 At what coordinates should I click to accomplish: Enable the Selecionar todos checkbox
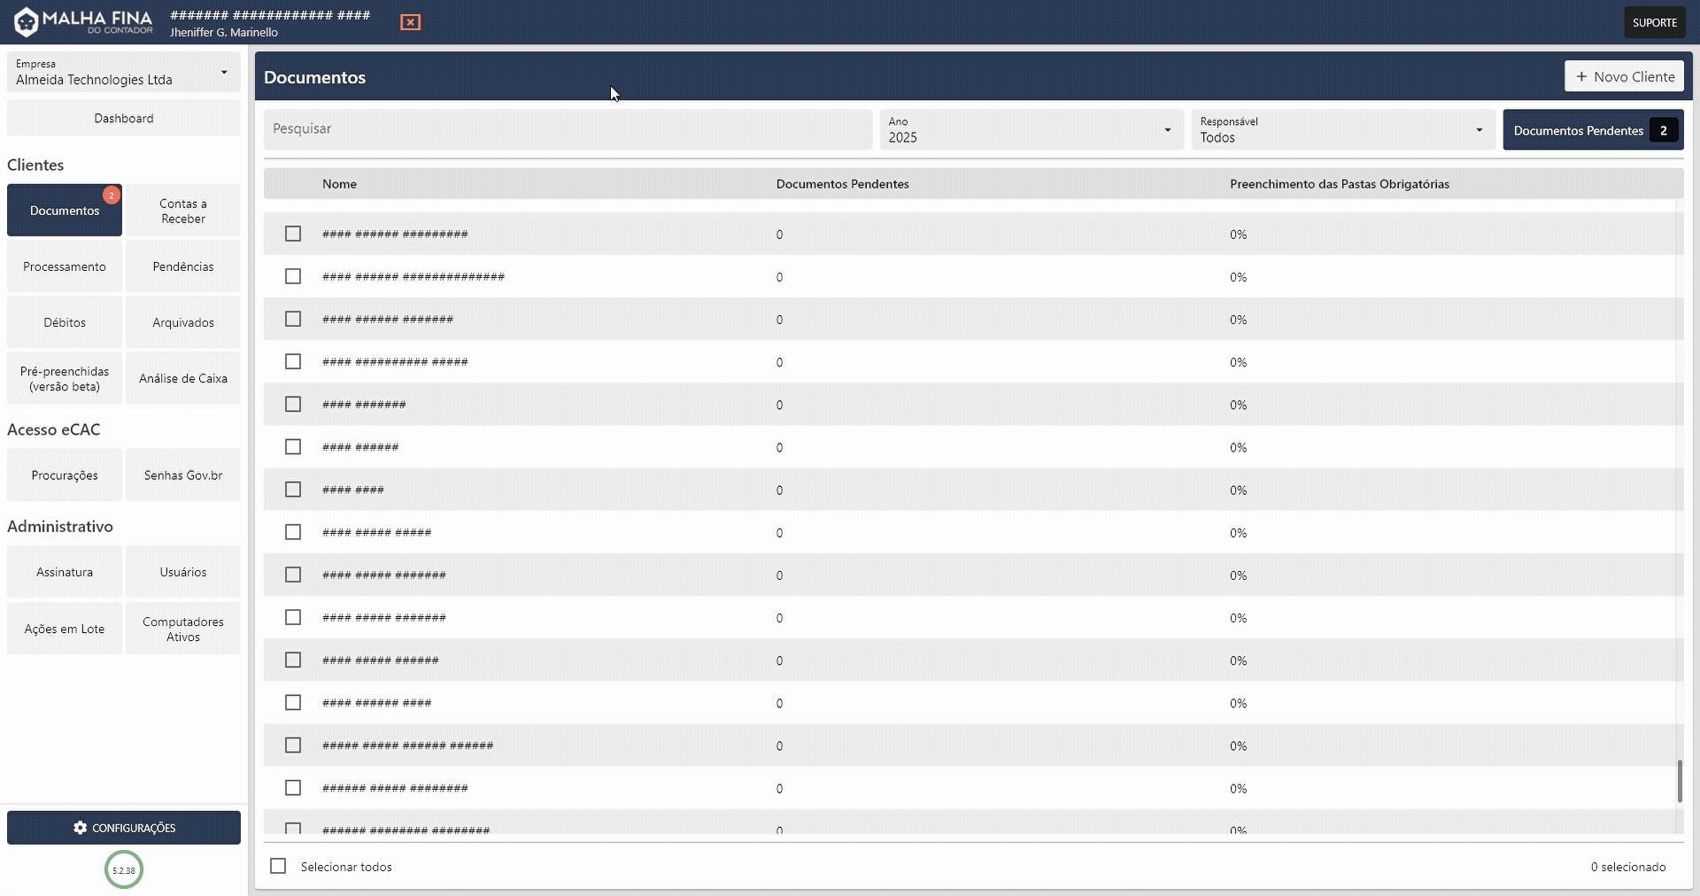click(x=278, y=866)
